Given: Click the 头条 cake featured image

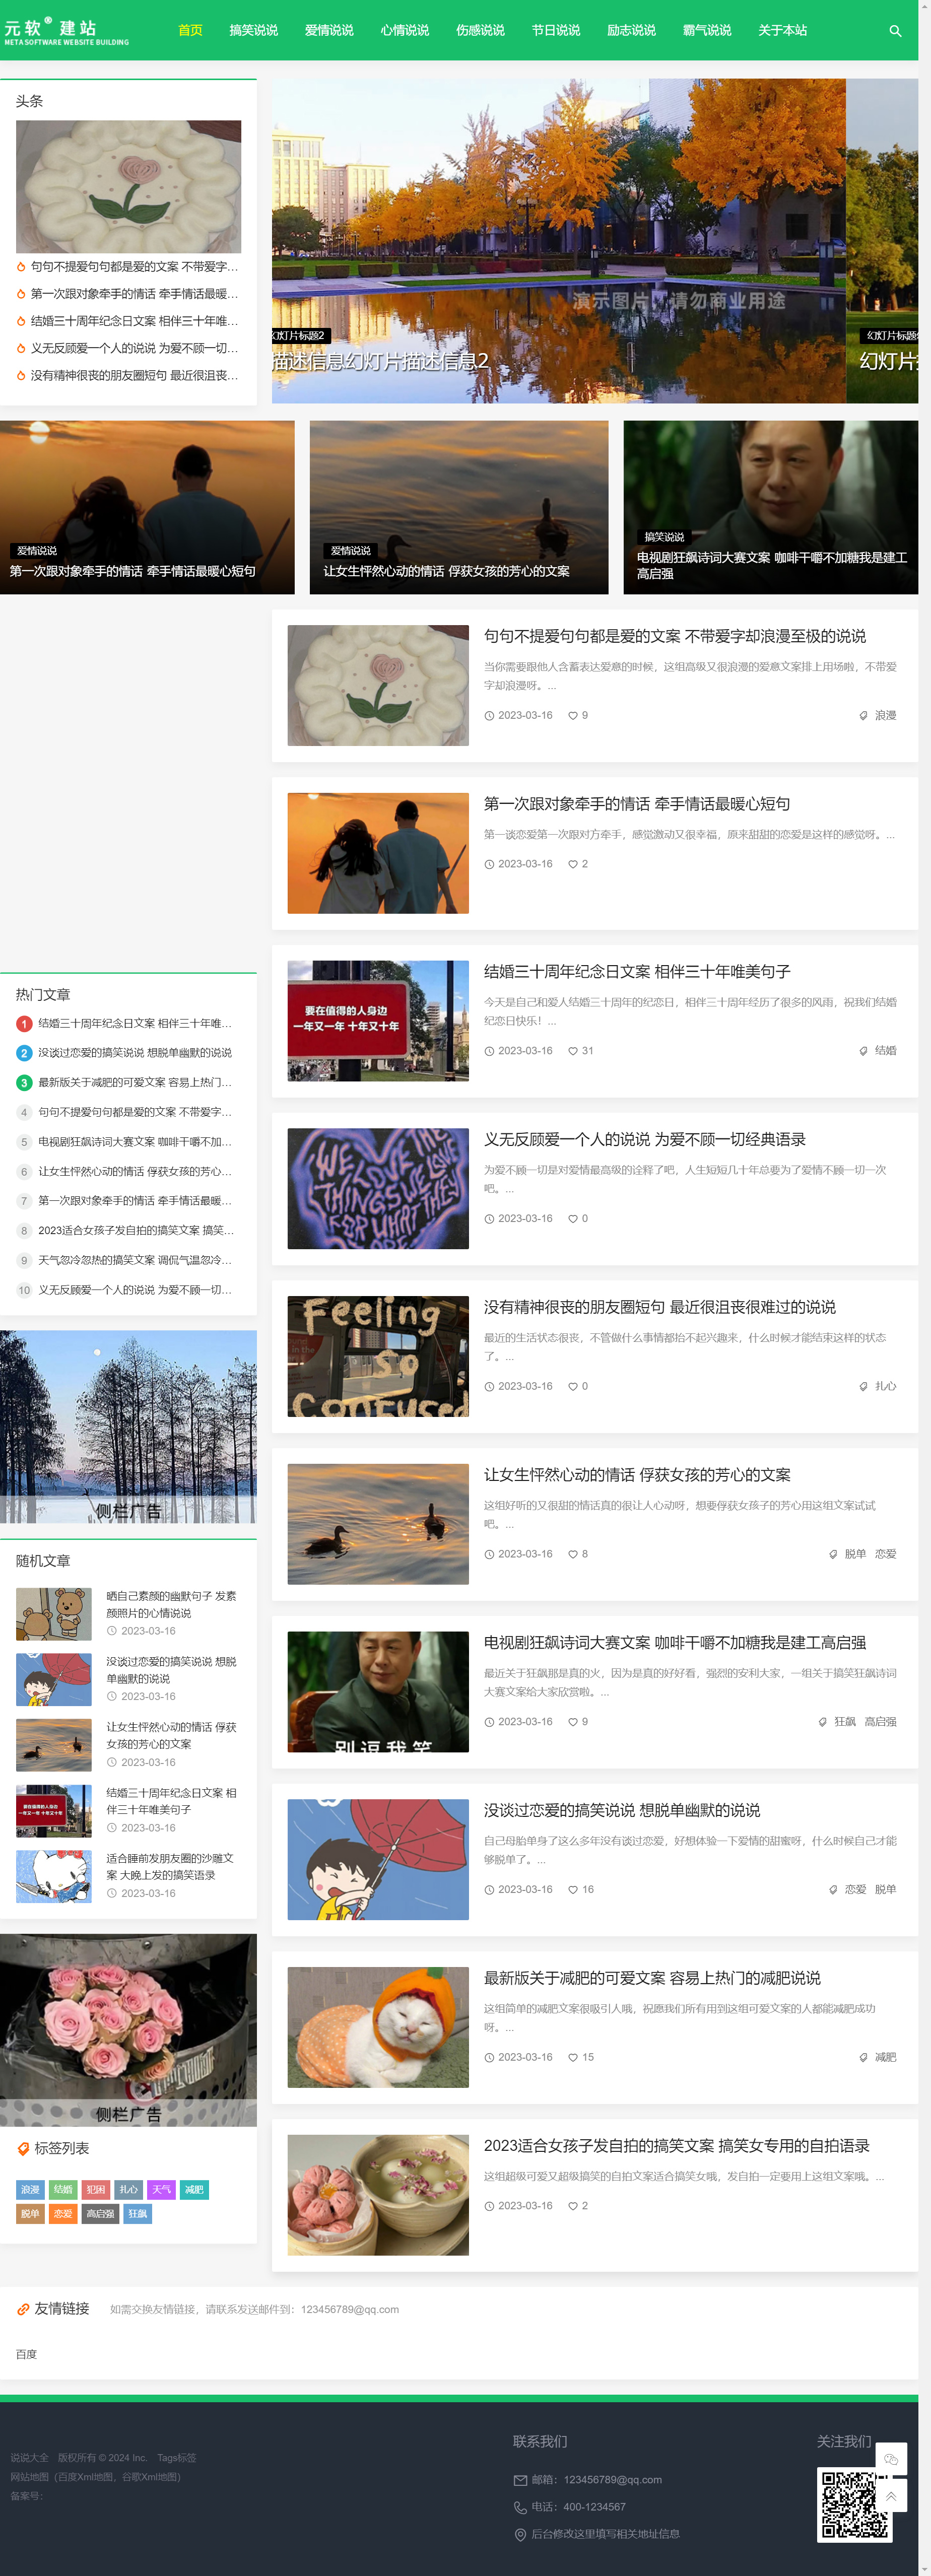Looking at the screenshot, I should (x=128, y=186).
